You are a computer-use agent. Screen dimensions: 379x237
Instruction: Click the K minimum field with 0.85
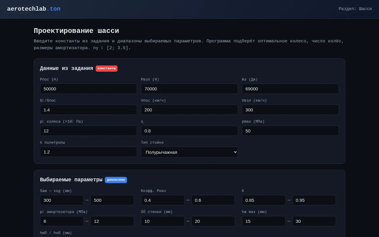tap(264, 200)
